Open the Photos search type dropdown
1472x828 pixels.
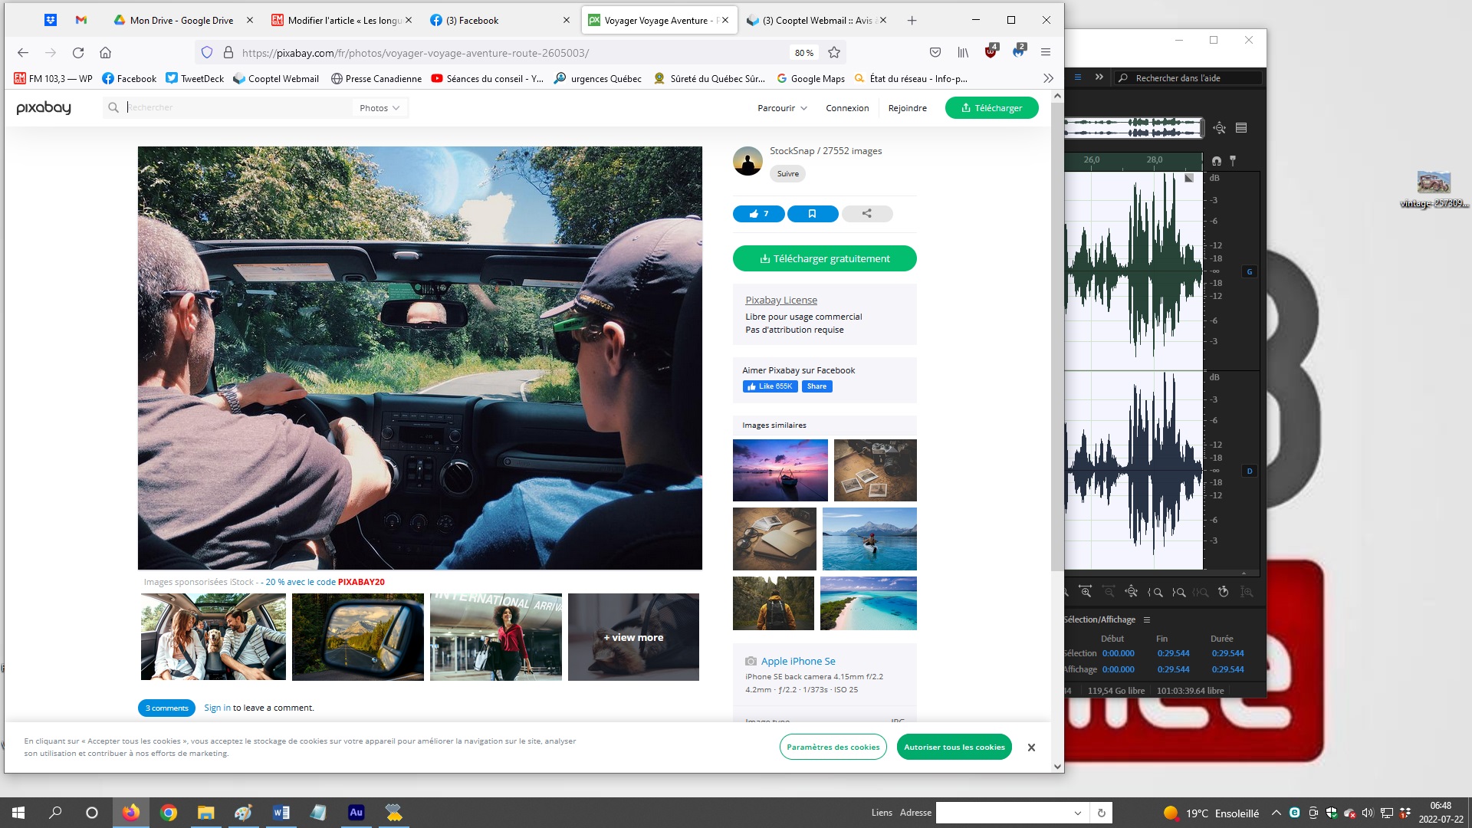tap(379, 108)
